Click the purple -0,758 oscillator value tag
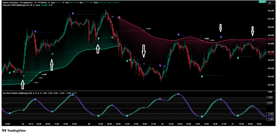This screenshot has width=277, height=135. point(270,116)
